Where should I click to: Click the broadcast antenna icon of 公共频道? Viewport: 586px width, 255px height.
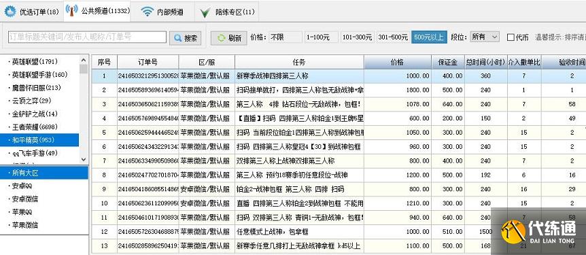click(72, 11)
